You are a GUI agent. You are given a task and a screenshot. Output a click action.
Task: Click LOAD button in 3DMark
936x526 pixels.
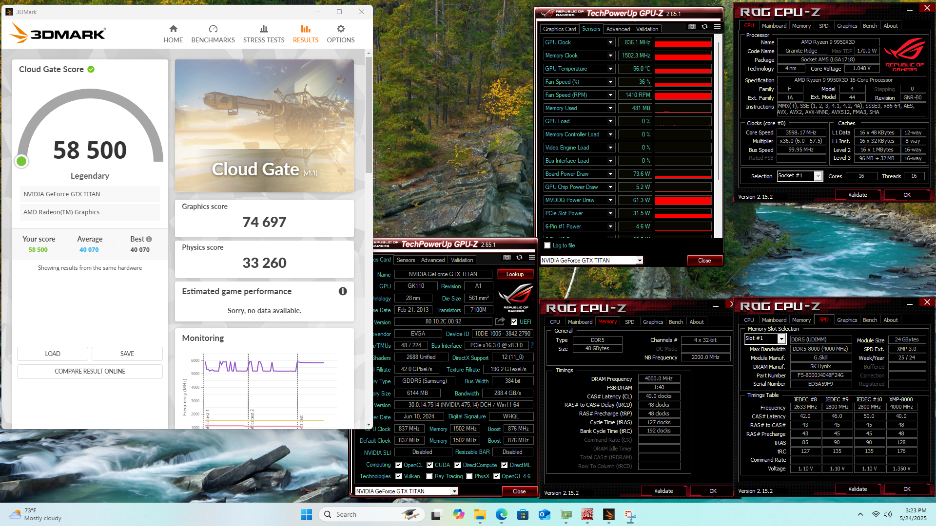point(53,354)
